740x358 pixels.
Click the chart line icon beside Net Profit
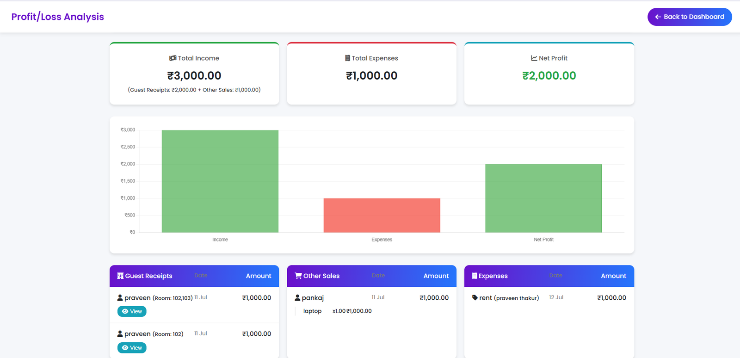point(534,58)
